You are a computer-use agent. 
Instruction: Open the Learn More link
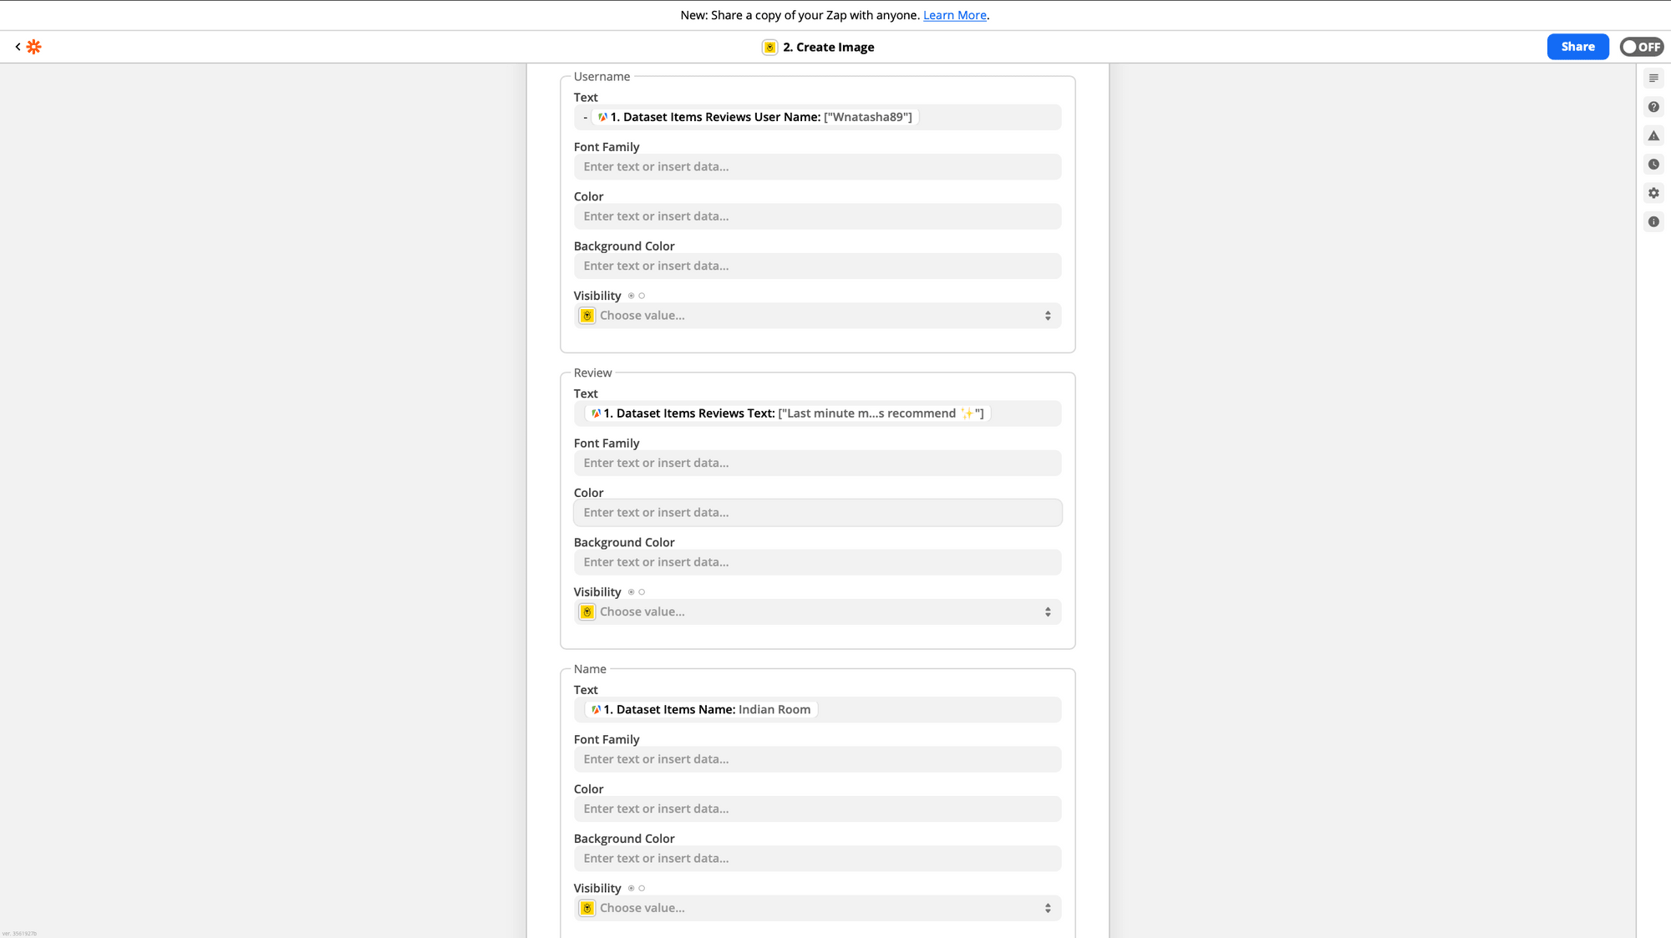click(x=954, y=15)
